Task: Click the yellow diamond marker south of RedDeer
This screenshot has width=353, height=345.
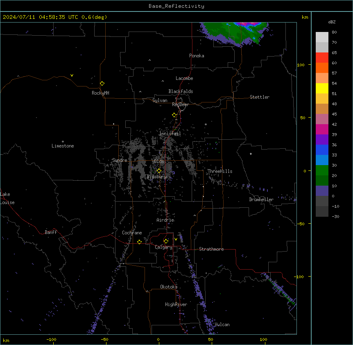Action: point(174,115)
